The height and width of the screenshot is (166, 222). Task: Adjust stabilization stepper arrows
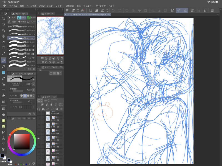(31, 101)
